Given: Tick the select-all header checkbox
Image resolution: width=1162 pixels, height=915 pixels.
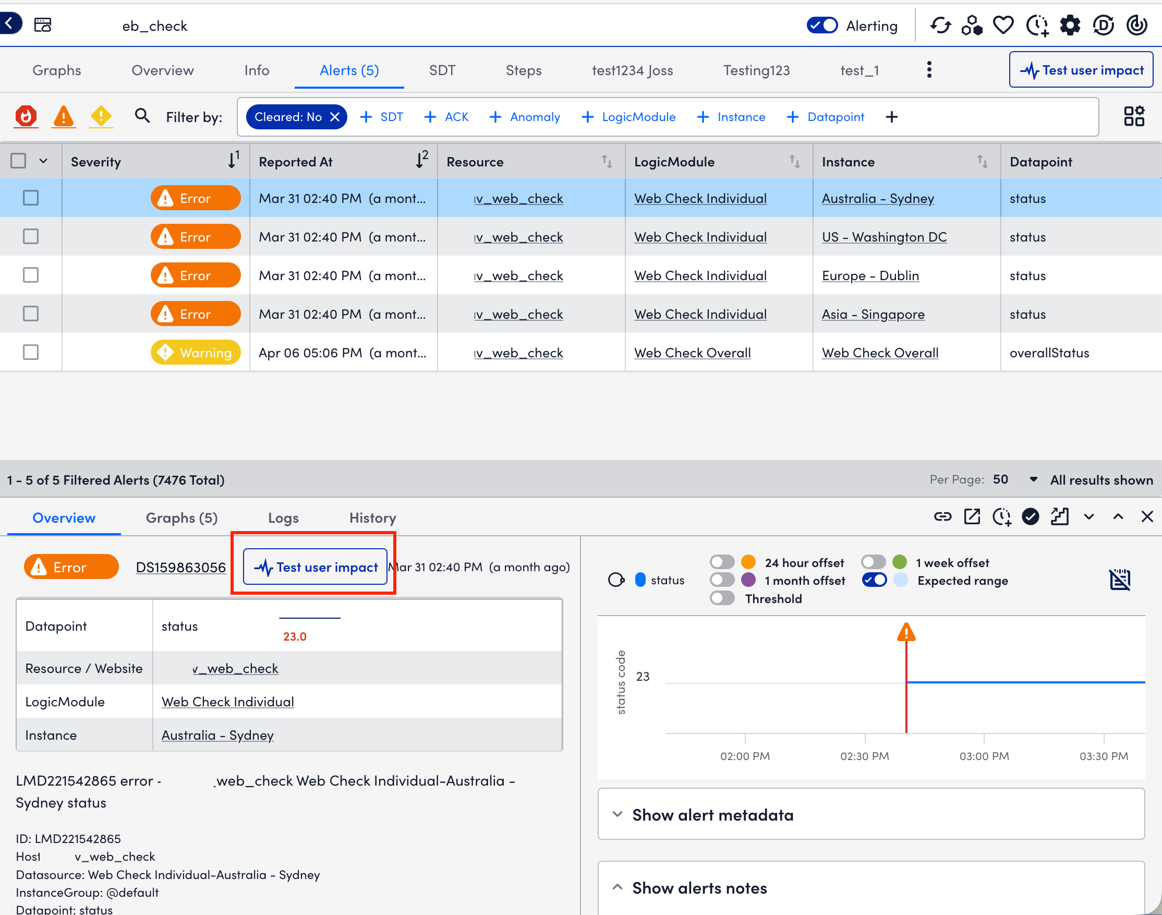Looking at the screenshot, I should [x=18, y=161].
